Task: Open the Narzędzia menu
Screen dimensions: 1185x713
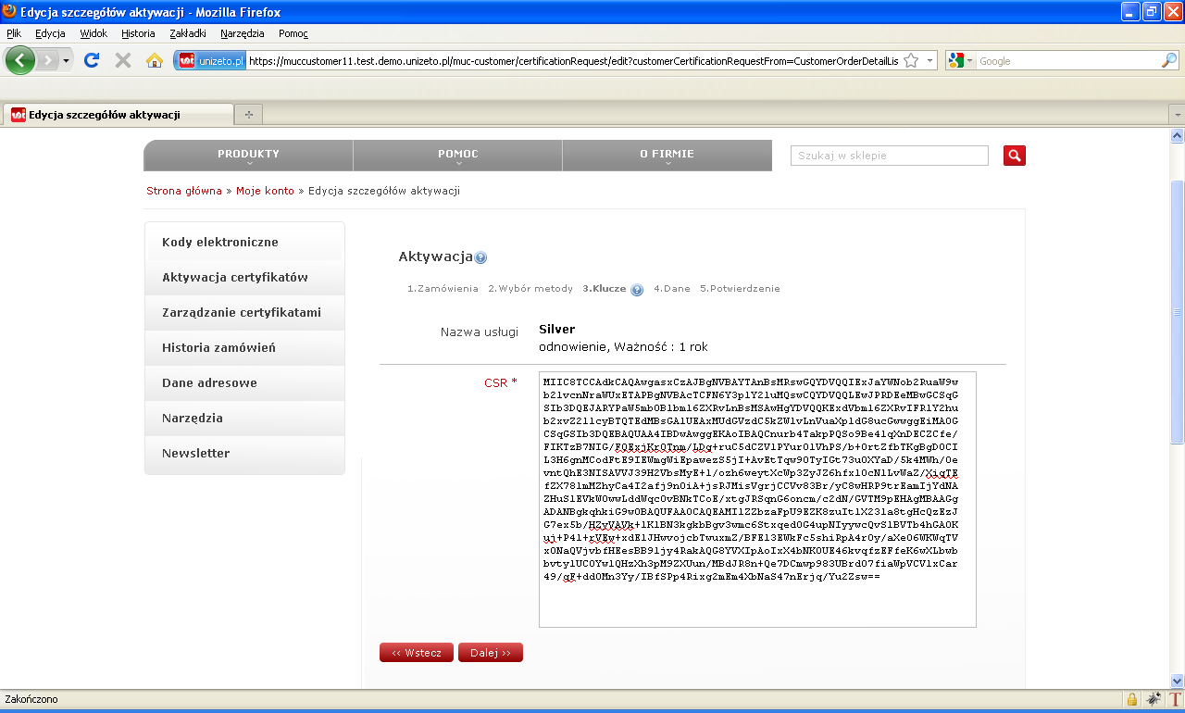Action: (x=243, y=33)
